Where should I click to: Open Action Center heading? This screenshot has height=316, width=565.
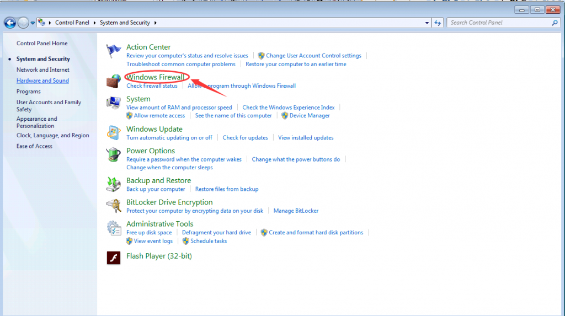(148, 47)
